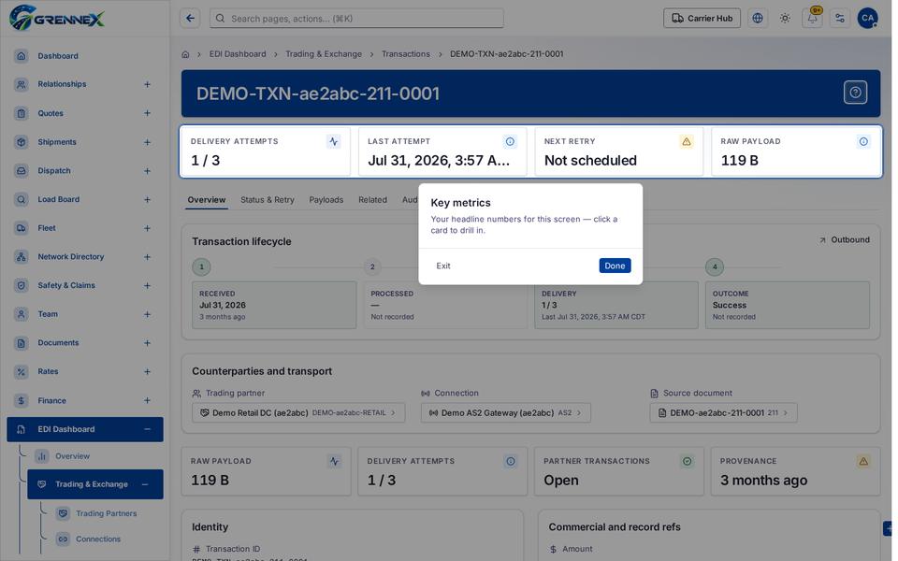Focus the search pages and actions field
Screen dimensions: 898x561
(x=356, y=19)
